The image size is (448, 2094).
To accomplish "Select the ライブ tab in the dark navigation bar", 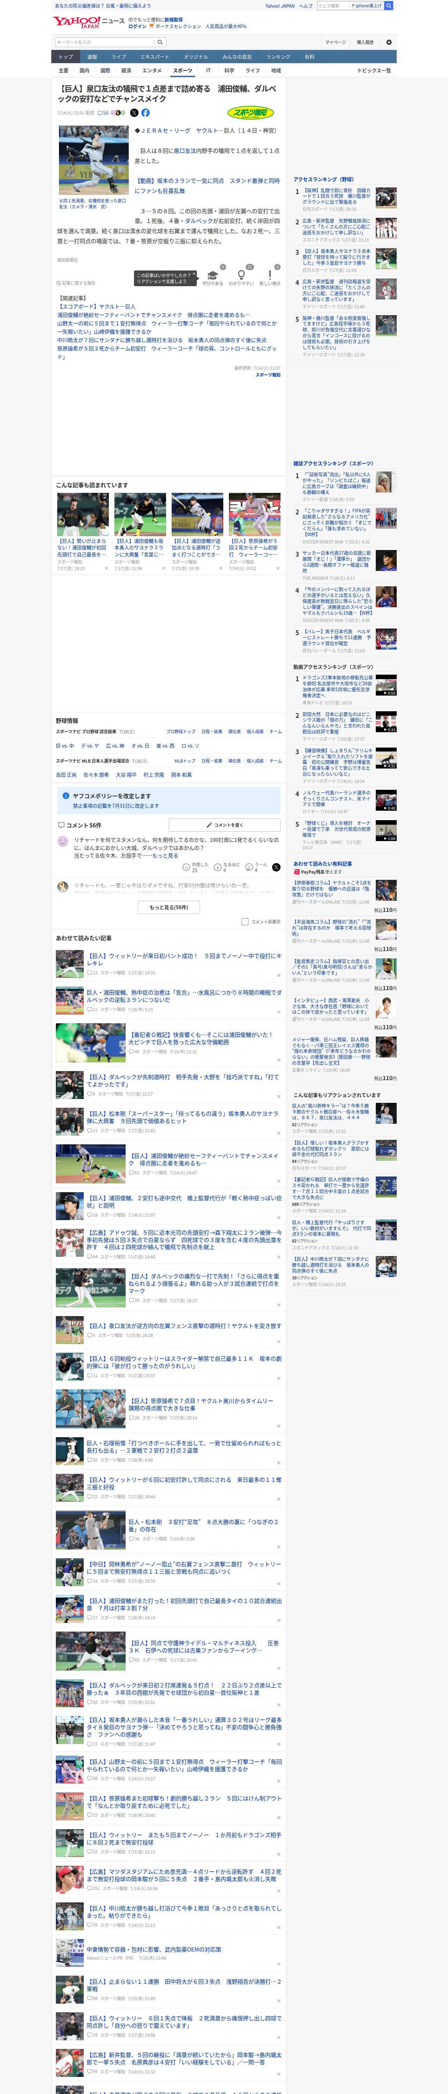I will click(x=119, y=57).
